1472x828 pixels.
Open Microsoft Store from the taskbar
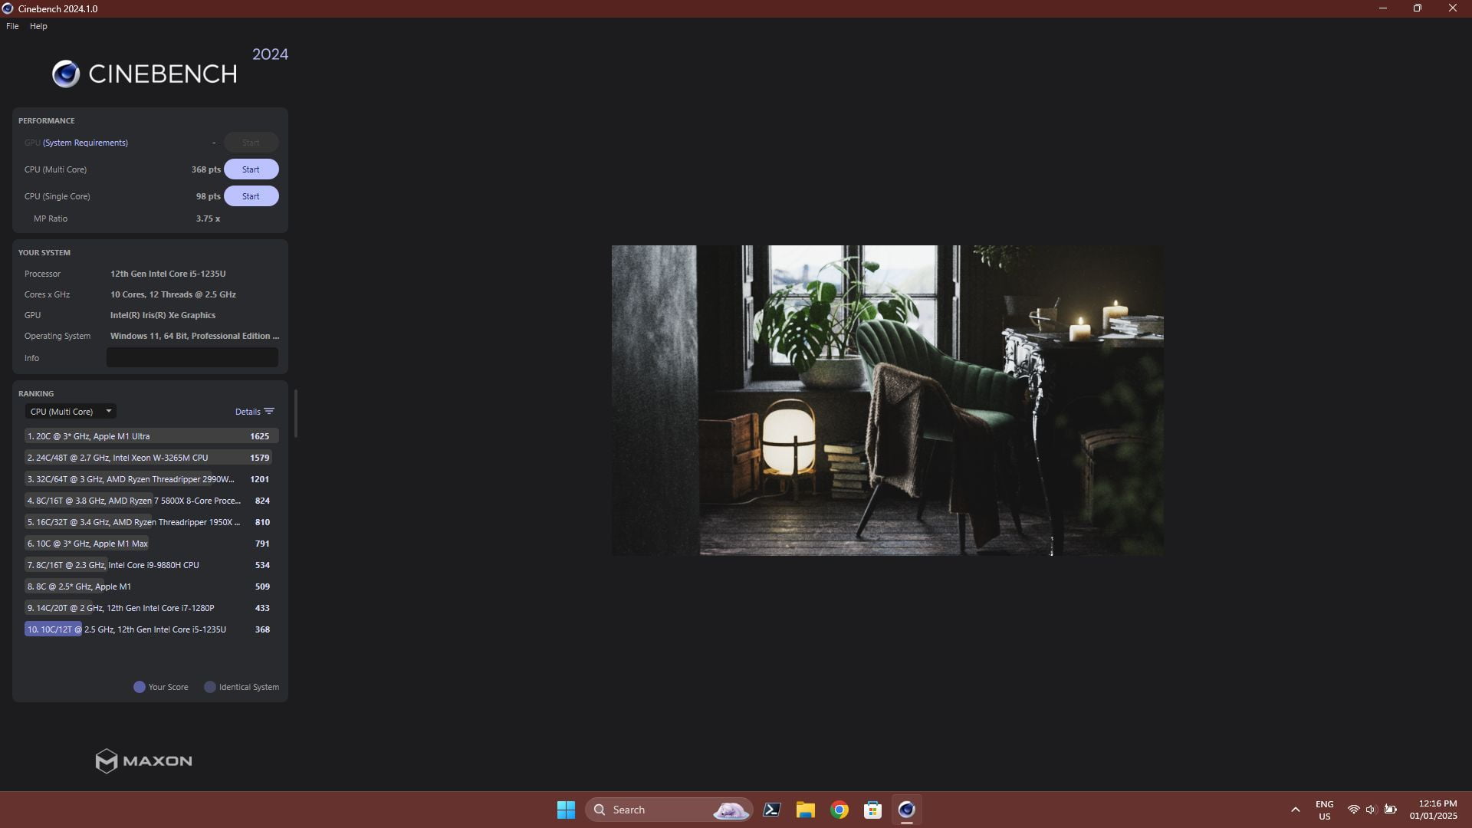tap(872, 810)
